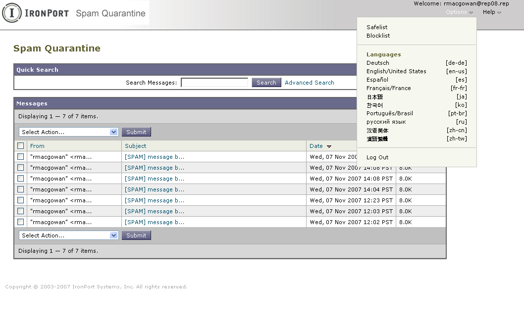Click the date 'Wed, 07 Nov 2007 12:02 PST'
This screenshot has width=524, height=328.
point(351,222)
